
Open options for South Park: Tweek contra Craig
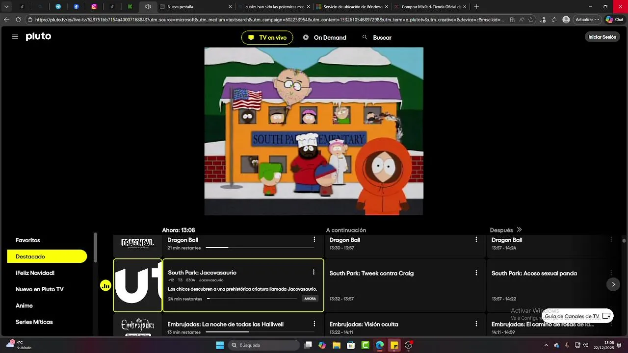click(x=476, y=273)
